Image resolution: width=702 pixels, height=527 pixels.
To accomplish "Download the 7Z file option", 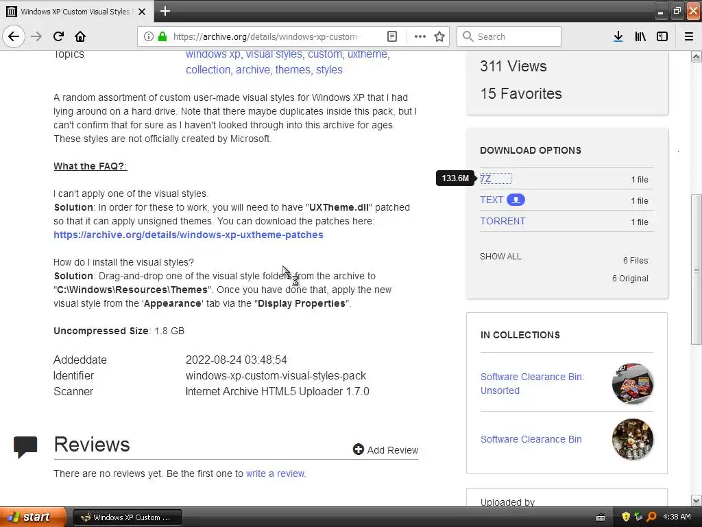I will [486, 178].
